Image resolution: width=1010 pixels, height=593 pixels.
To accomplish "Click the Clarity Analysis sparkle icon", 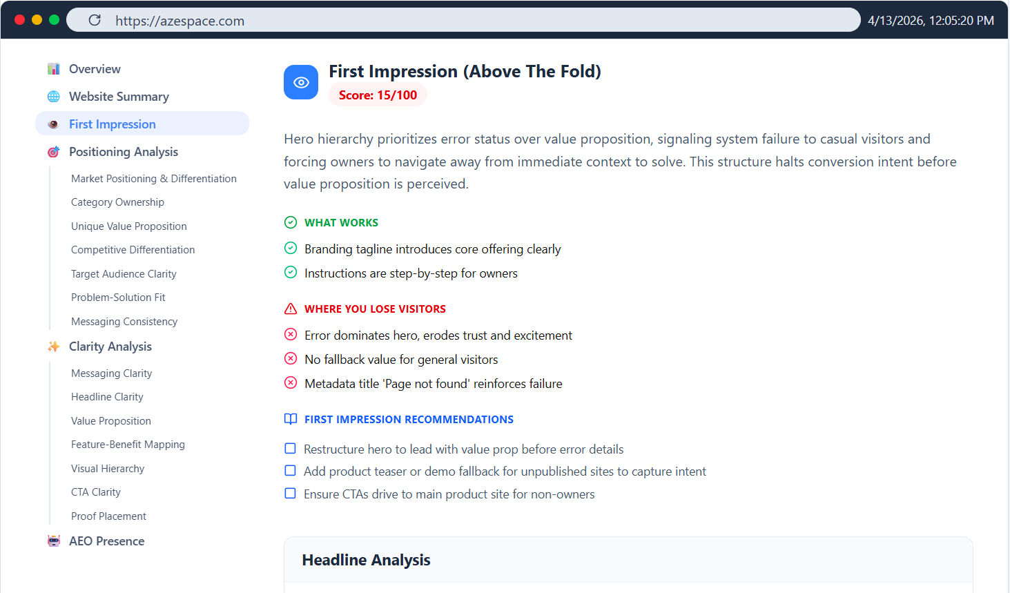I will tap(54, 347).
